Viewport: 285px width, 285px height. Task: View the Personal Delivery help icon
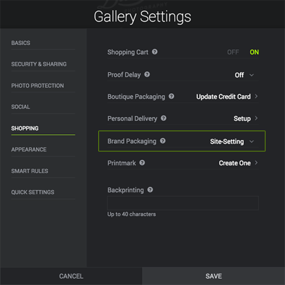(x=163, y=118)
